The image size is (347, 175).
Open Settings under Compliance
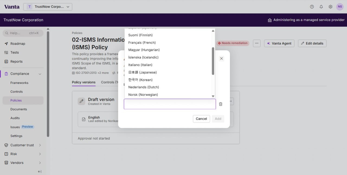[16, 136]
